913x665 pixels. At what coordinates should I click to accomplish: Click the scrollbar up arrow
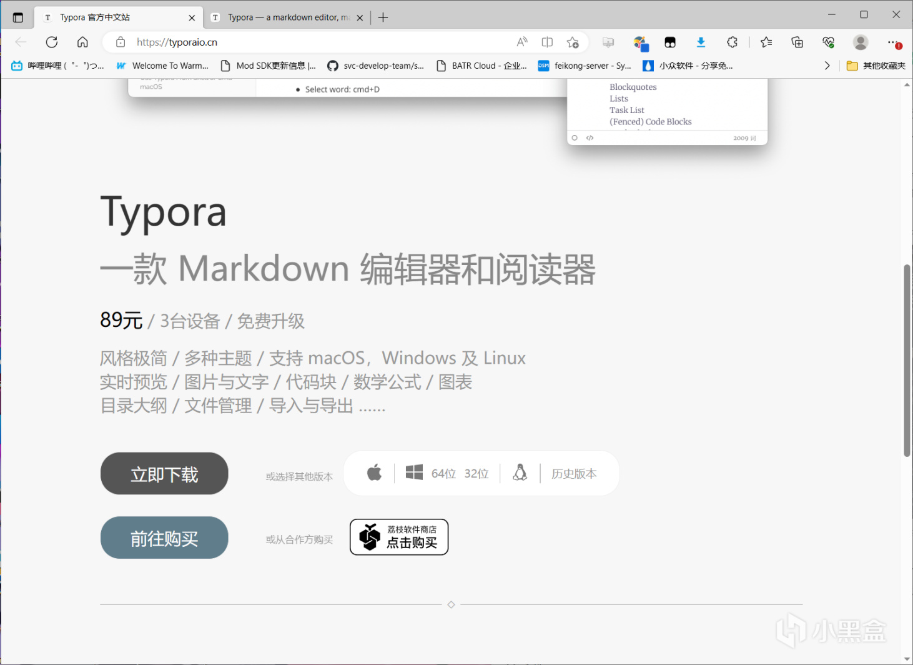click(907, 84)
